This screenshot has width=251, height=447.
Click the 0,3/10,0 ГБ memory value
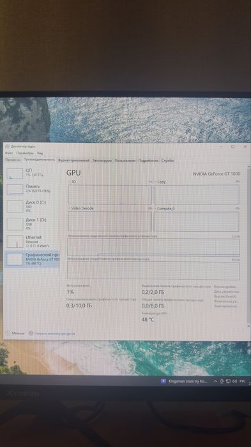79,306
